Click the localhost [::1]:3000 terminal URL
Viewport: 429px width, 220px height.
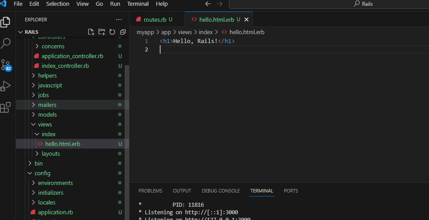[x=212, y=212]
